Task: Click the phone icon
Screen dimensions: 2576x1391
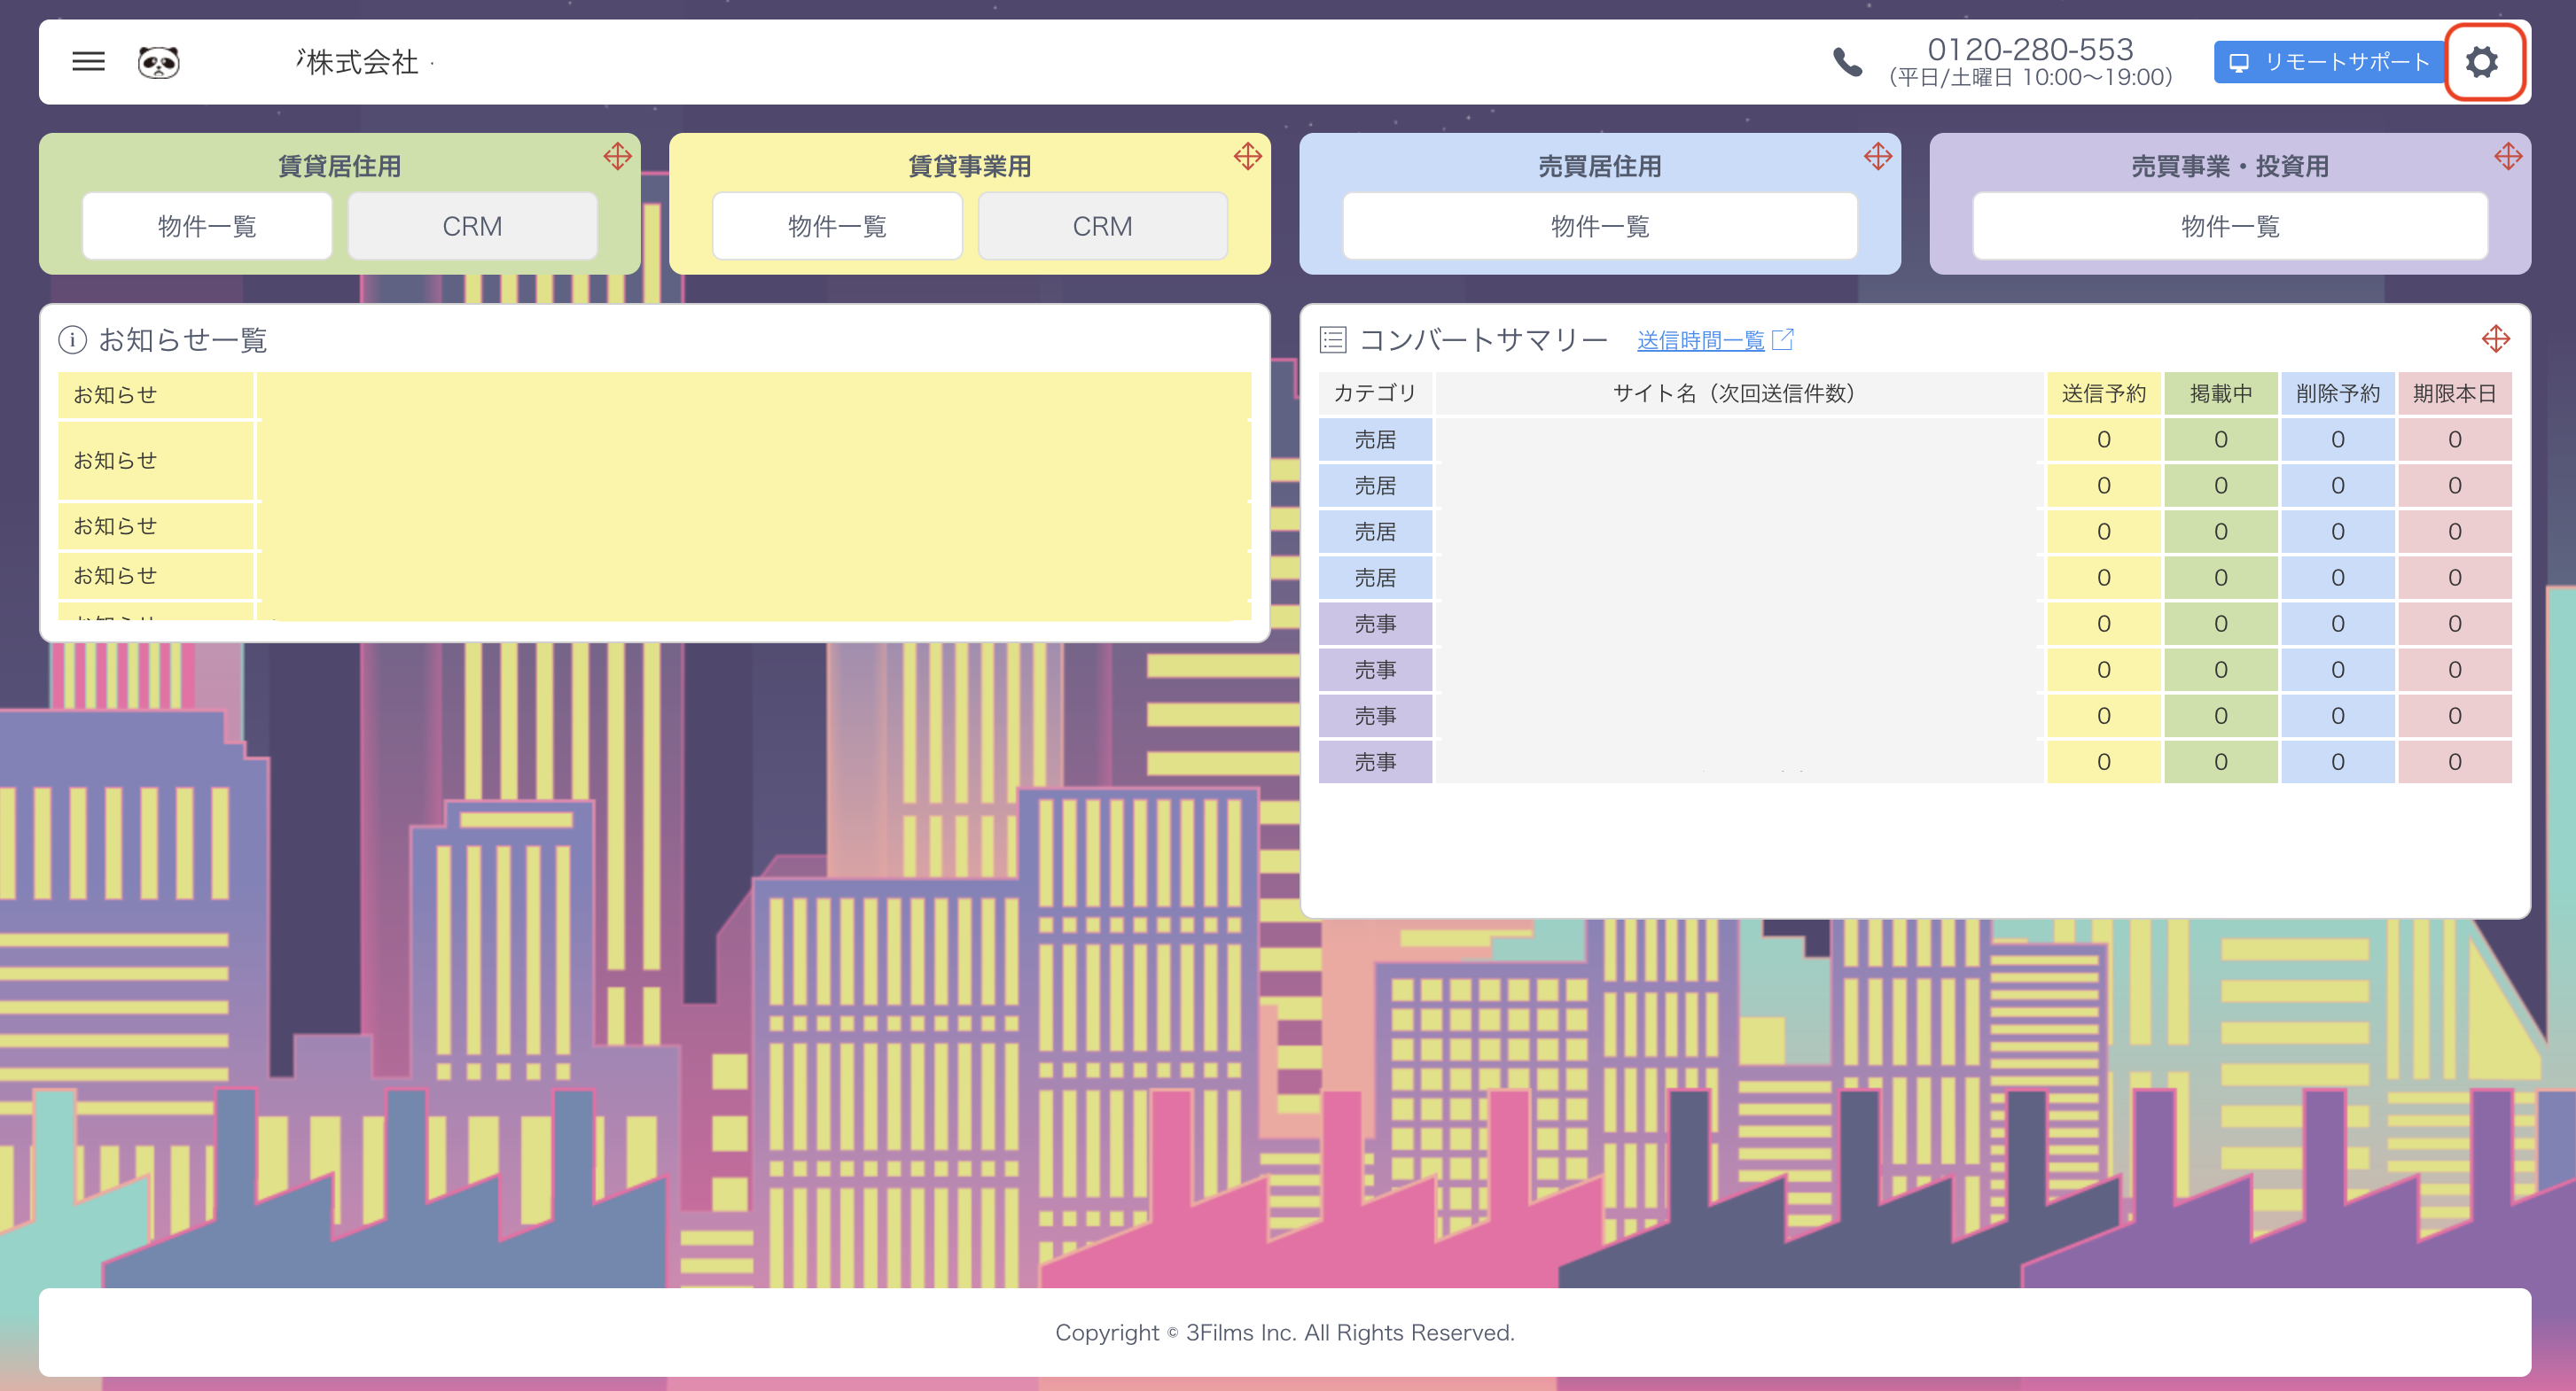Action: click(1847, 62)
